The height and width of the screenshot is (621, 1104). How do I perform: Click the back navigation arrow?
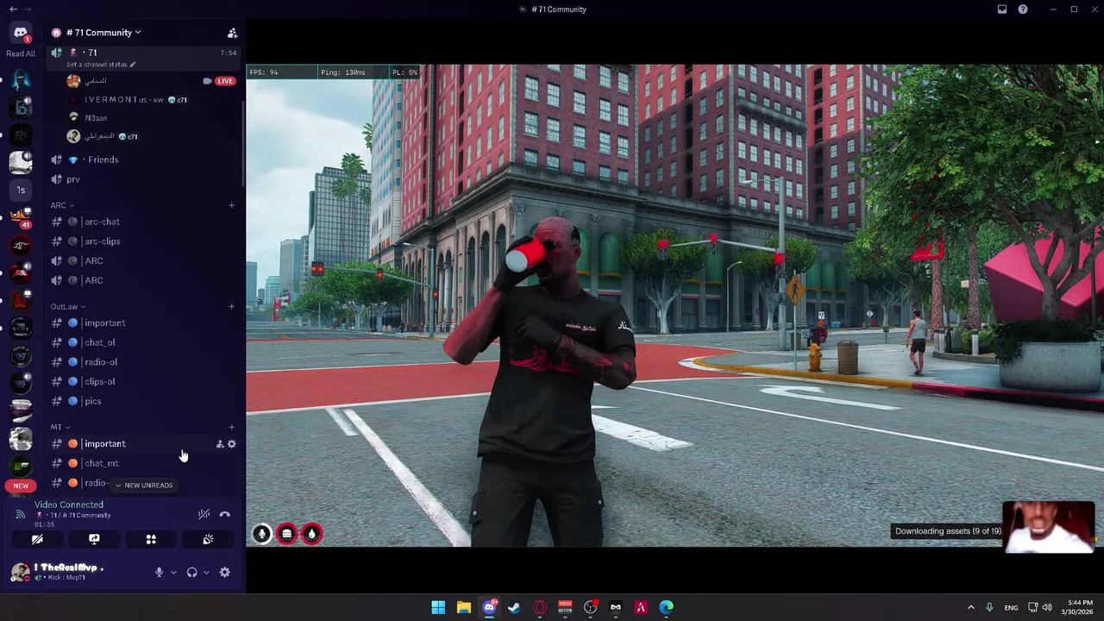13,9
